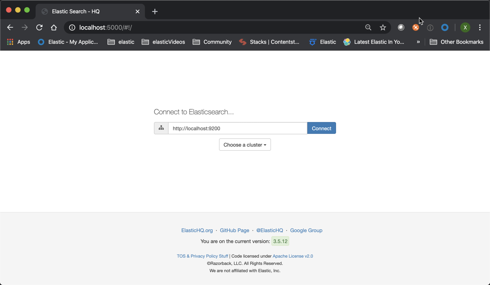Click the gray info extension icon
This screenshot has height=285, width=490.
[x=430, y=27]
